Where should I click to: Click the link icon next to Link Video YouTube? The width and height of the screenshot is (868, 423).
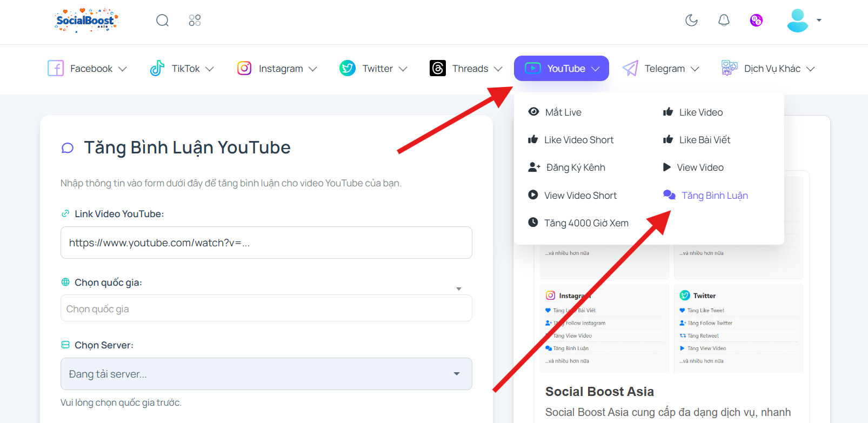coord(65,213)
